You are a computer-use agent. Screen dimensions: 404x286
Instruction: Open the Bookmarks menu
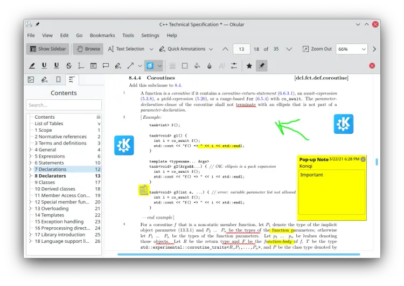coord(102,36)
